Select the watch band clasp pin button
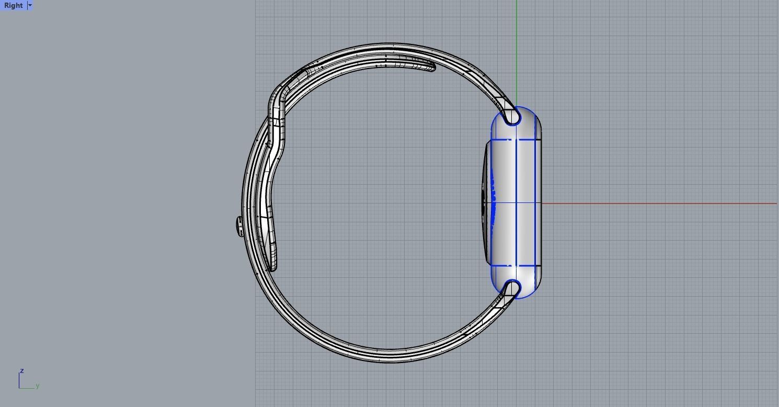779x407 pixels. click(240, 227)
